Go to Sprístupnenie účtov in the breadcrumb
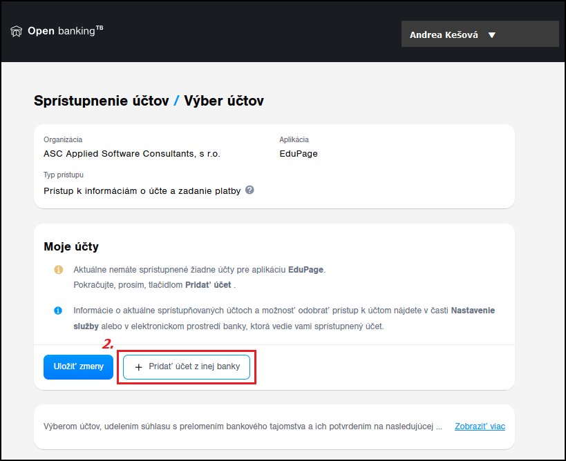 tap(101, 101)
